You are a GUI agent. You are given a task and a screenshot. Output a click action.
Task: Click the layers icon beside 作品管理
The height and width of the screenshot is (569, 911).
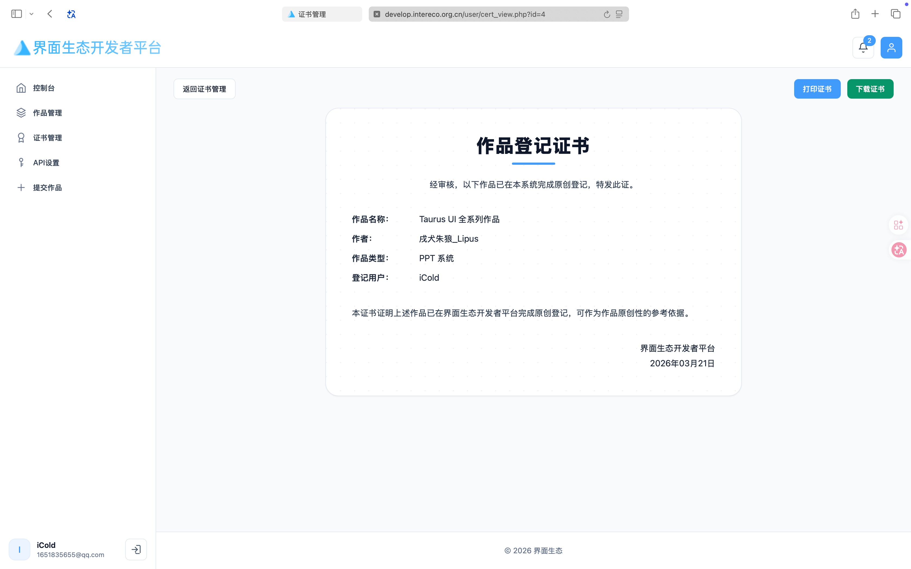point(21,112)
